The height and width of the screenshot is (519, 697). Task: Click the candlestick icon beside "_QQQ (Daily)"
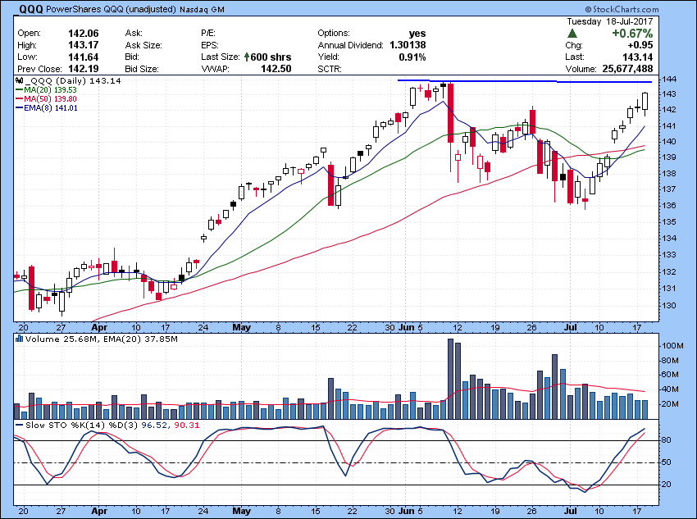coord(19,81)
